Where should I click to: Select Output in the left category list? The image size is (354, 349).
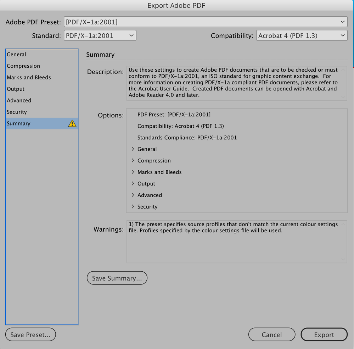click(42, 89)
